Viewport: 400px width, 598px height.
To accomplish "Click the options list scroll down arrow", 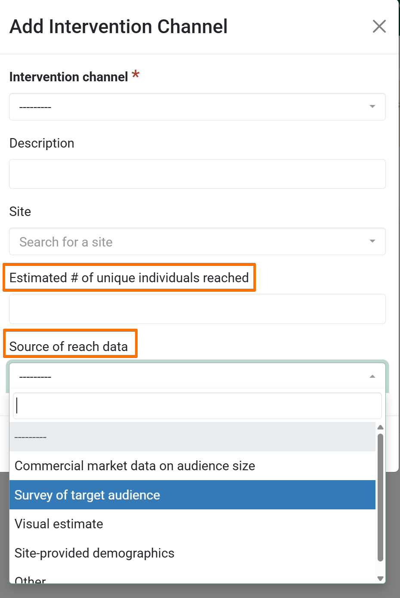I will point(380,579).
